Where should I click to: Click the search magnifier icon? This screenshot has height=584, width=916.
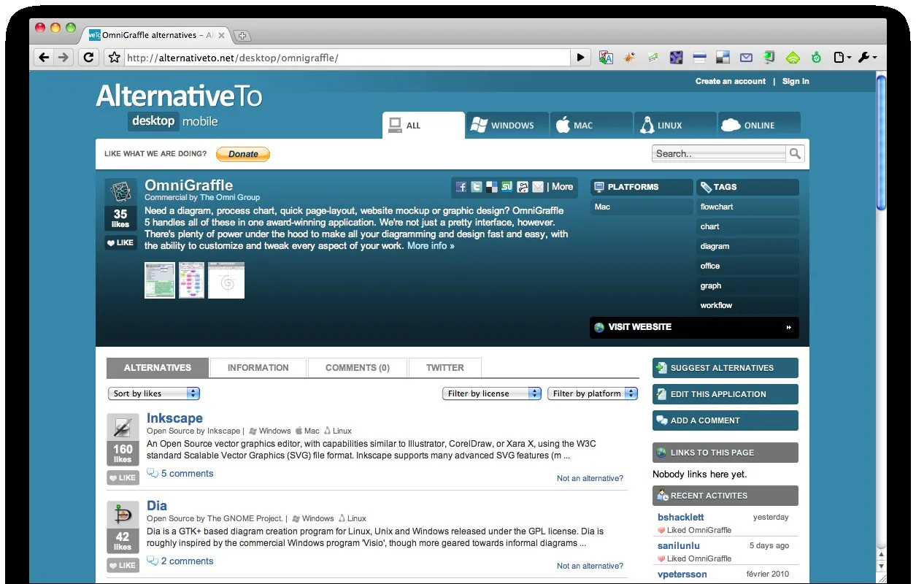tap(795, 153)
